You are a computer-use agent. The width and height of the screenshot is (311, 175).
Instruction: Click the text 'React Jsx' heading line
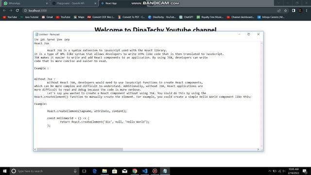(x=41, y=43)
